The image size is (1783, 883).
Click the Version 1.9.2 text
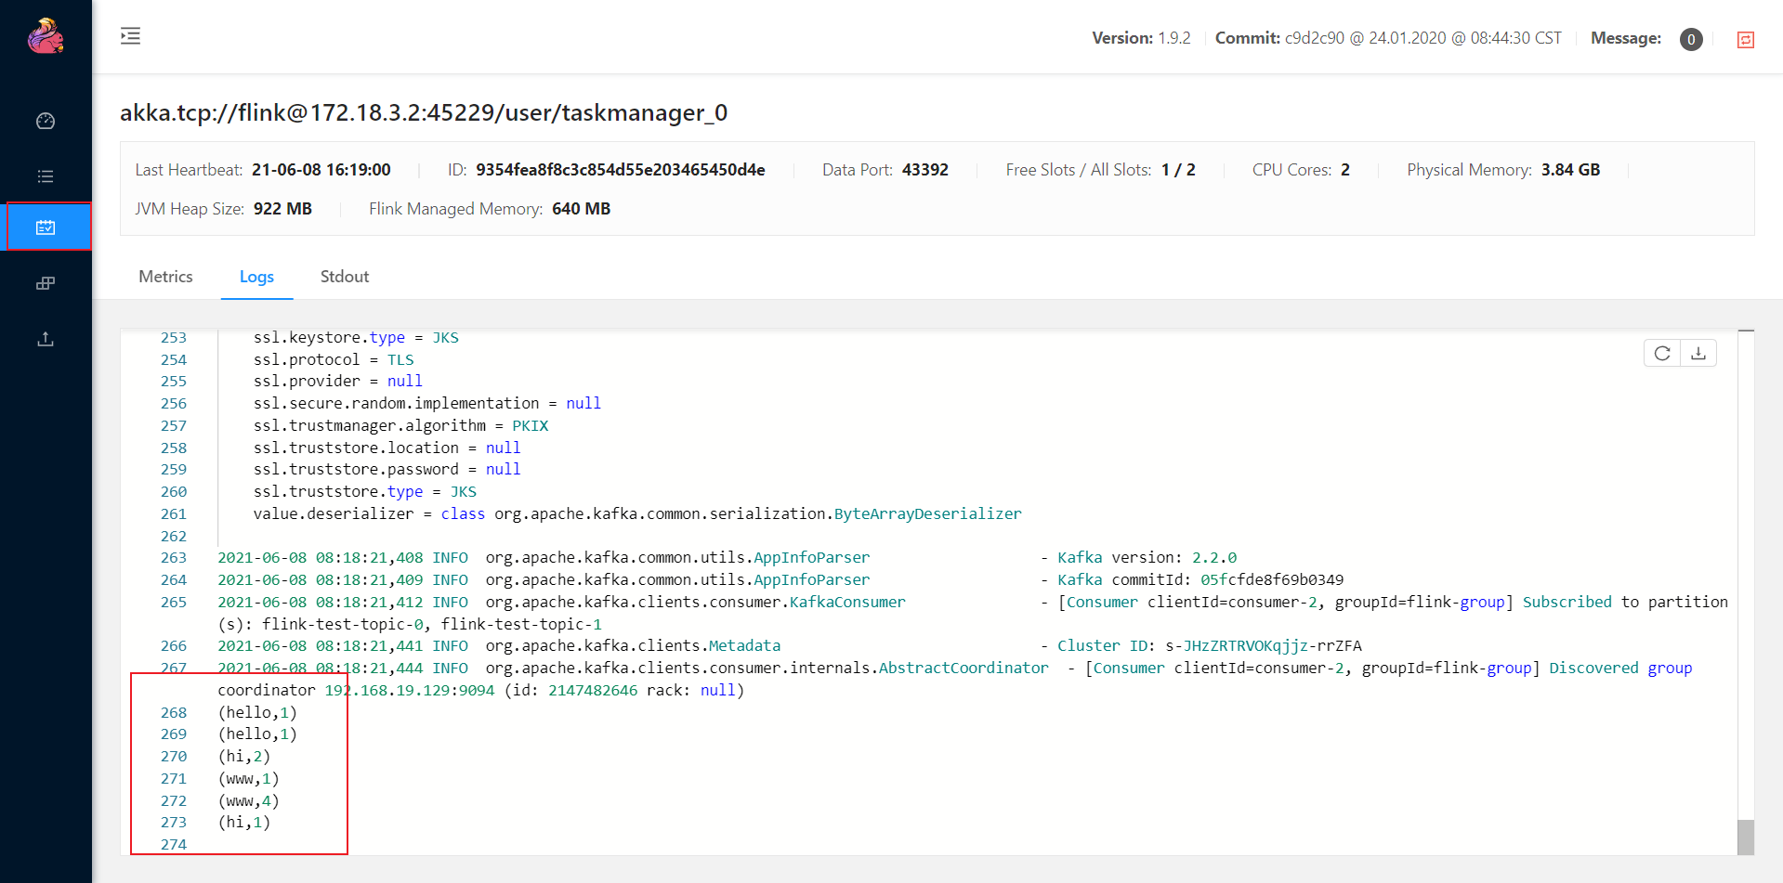pyautogui.click(x=1141, y=38)
